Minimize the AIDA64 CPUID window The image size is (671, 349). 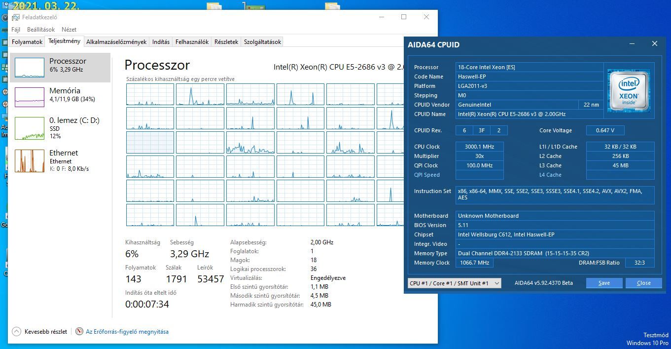pos(632,44)
